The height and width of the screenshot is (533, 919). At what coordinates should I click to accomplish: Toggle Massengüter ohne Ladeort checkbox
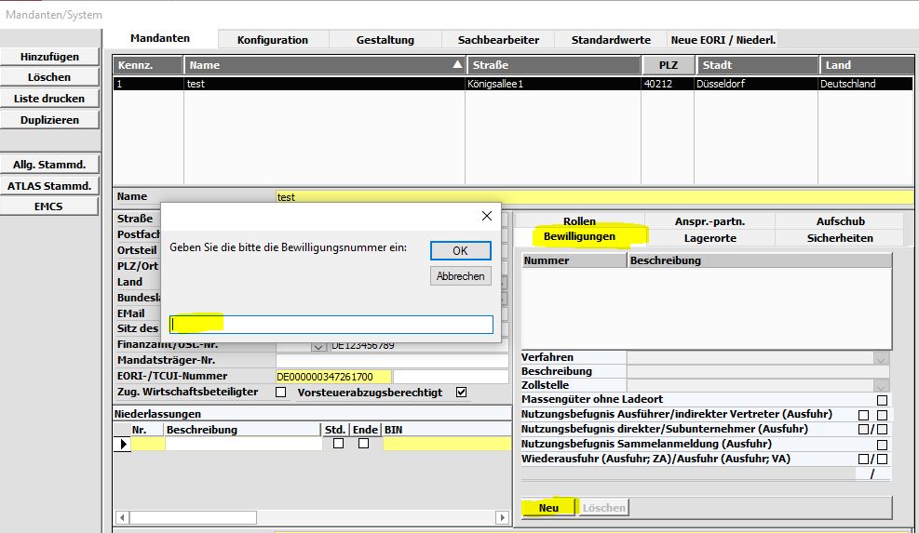pos(882,400)
